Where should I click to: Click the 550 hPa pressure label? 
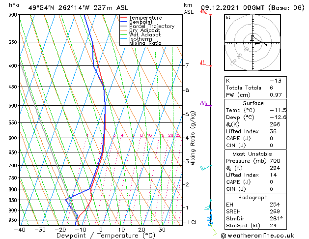(x=14, y=122)
